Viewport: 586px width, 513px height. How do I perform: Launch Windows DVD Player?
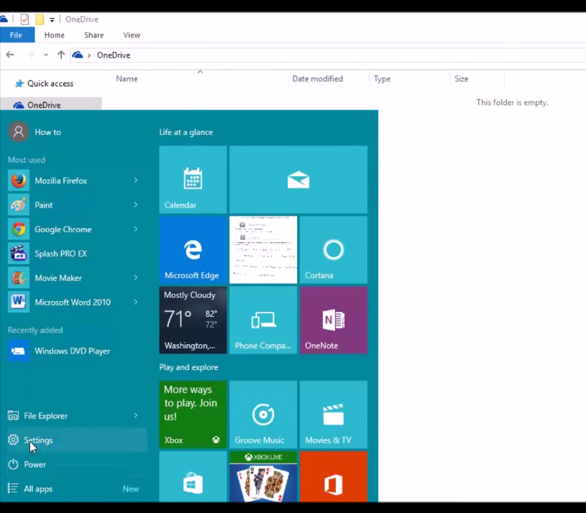72,351
